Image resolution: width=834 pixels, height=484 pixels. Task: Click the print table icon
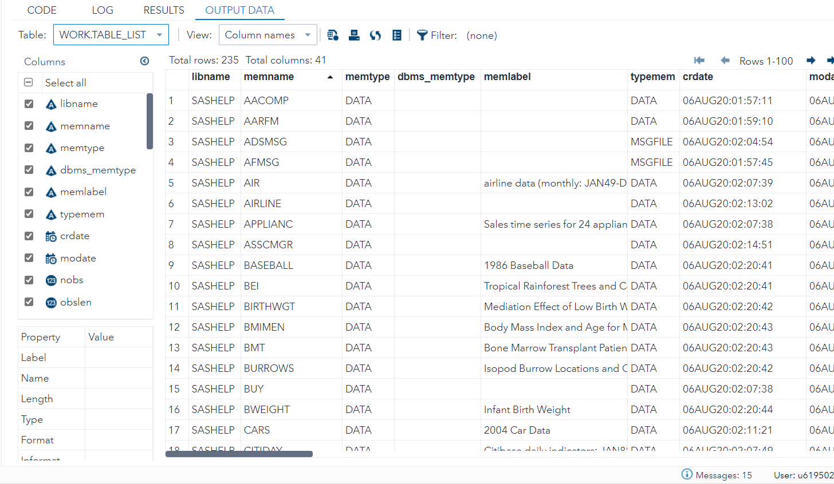354,35
